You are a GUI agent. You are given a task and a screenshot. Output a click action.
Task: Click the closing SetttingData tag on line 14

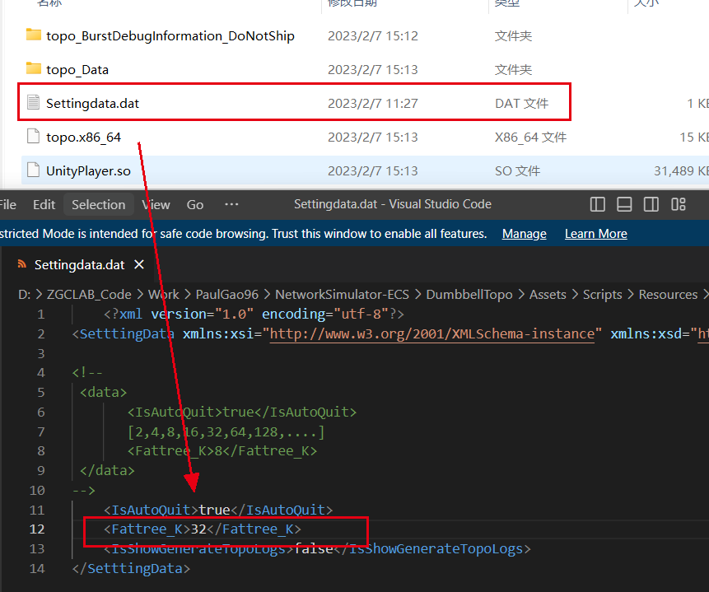[x=131, y=568]
